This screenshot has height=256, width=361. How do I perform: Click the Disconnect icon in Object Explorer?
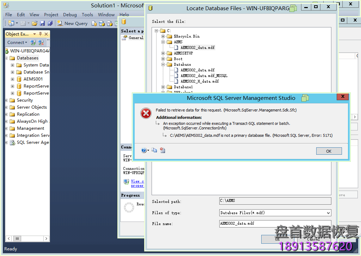pyautogui.click(x=41, y=42)
